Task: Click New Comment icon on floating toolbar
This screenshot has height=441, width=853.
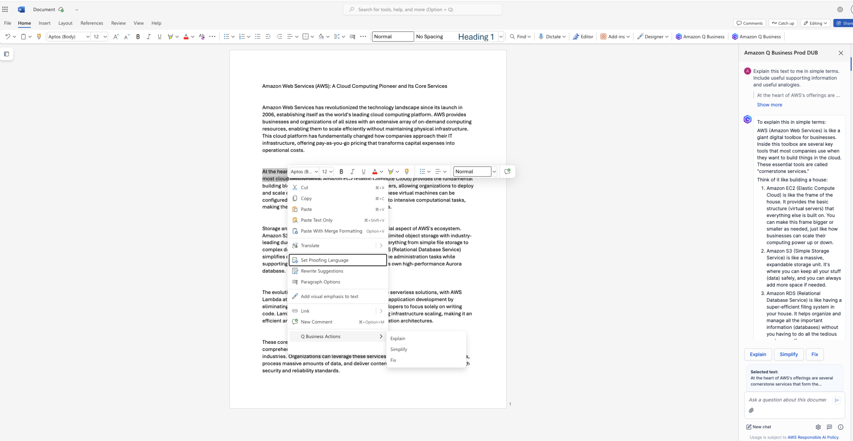Action: pyautogui.click(x=507, y=171)
